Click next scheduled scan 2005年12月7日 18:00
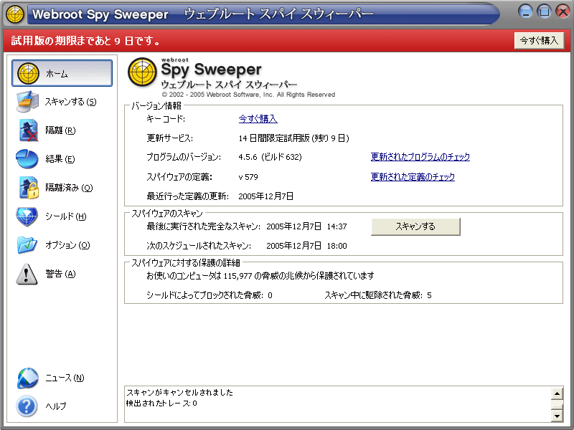 click(x=306, y=246)
